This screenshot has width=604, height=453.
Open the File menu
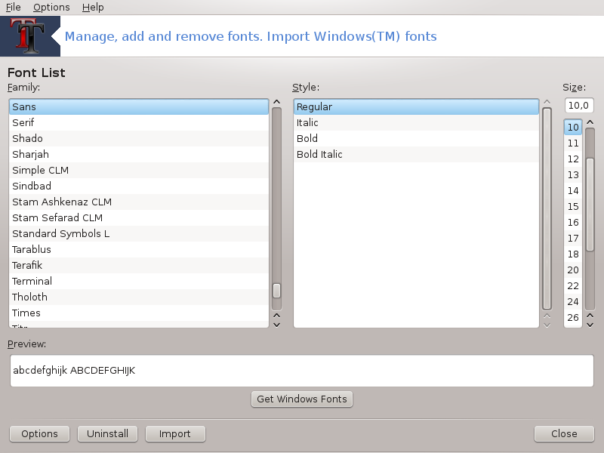[13, 8]
